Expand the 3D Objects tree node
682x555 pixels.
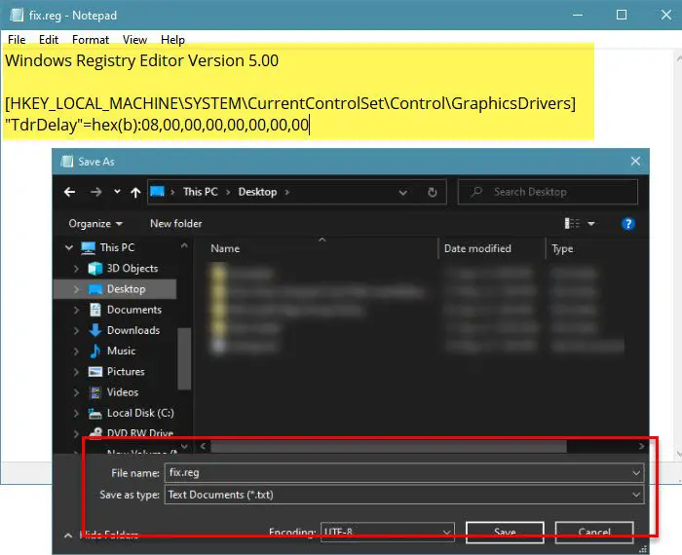pos(77,269)
